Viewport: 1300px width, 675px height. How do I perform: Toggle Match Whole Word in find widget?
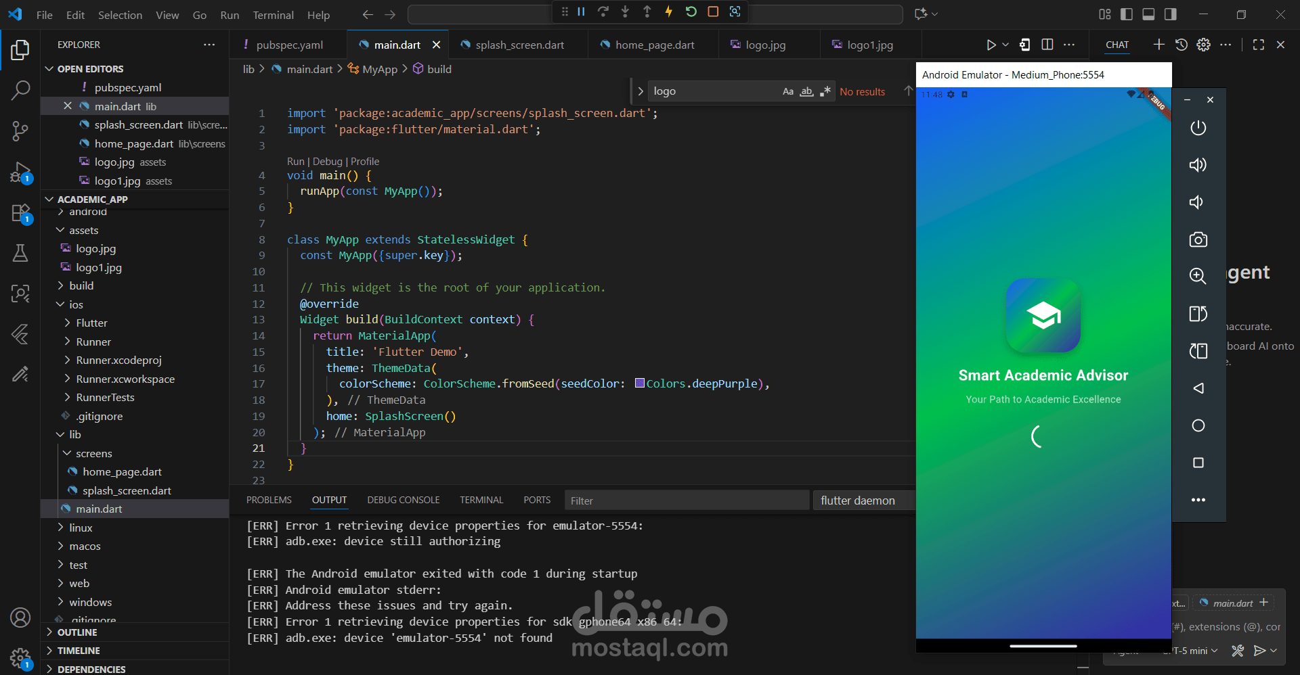(x=806, y=91)
